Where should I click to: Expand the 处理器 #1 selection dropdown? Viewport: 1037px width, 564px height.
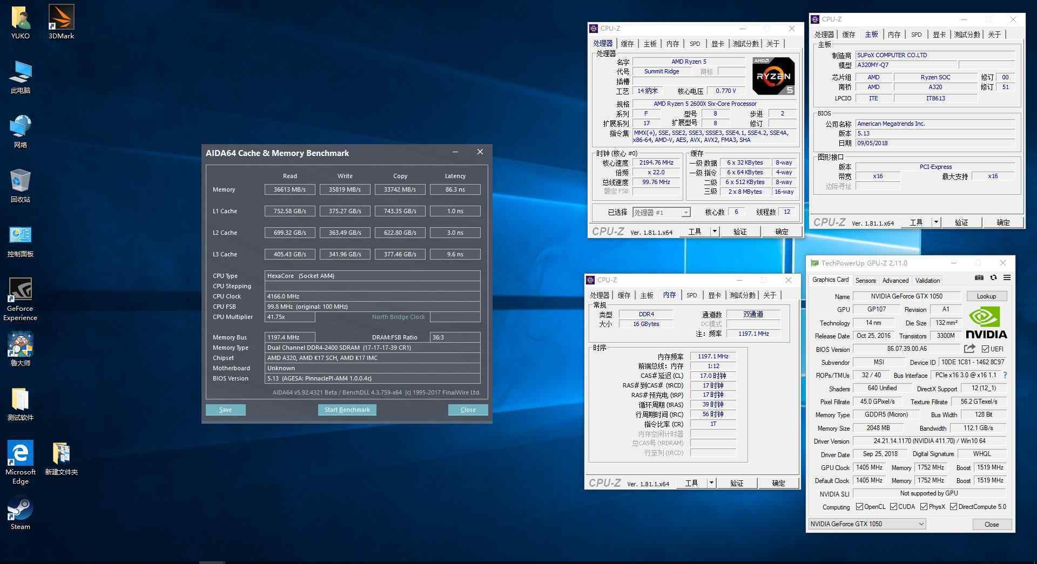pos(685,213)
